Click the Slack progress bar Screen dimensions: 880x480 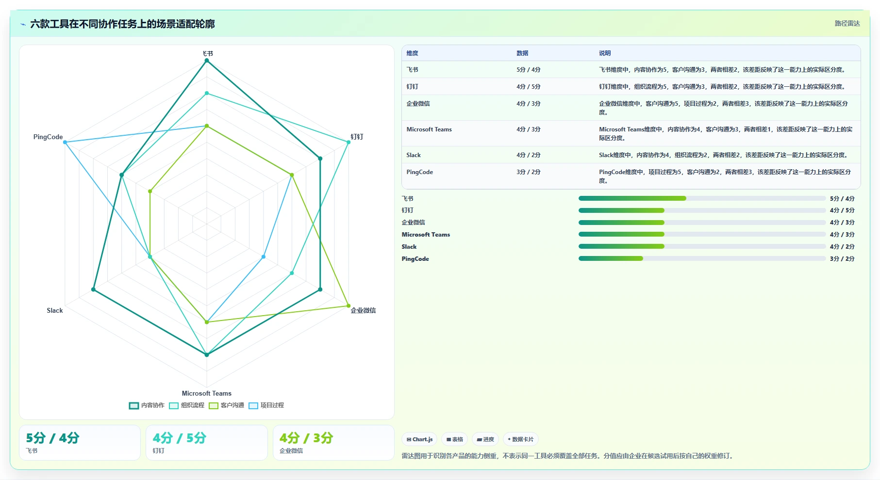coord(702,246)
